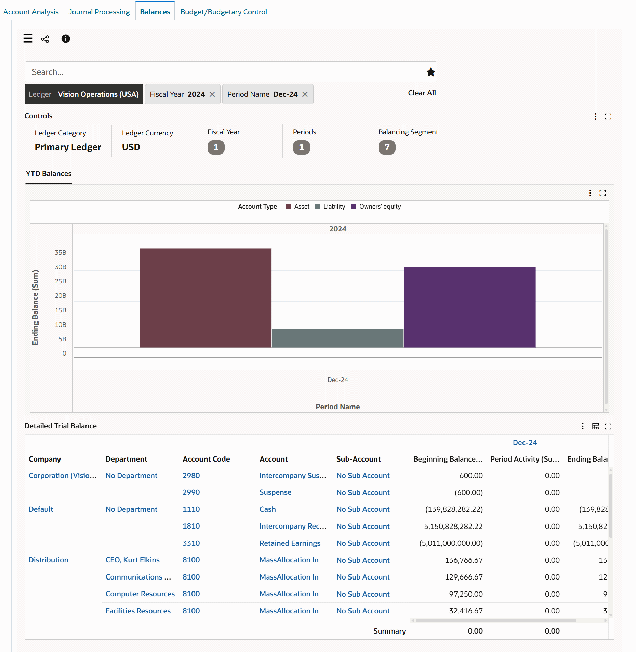636x652 pixels.
Task: Sort by Company column header
Action: 45,459
